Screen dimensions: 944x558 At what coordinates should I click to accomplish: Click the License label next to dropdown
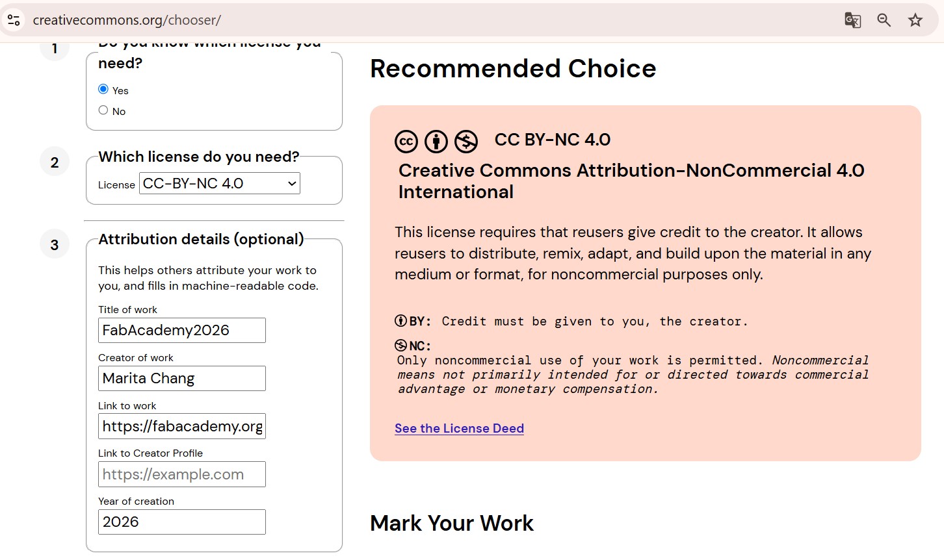pyautogui.click(x=116, y=185)
